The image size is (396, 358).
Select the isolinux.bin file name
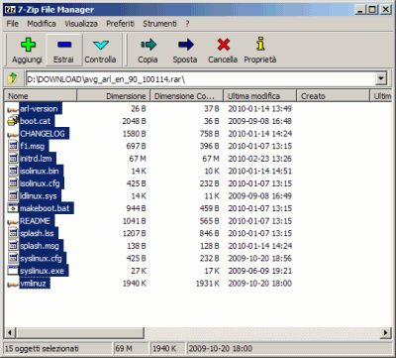pos(40,171)
